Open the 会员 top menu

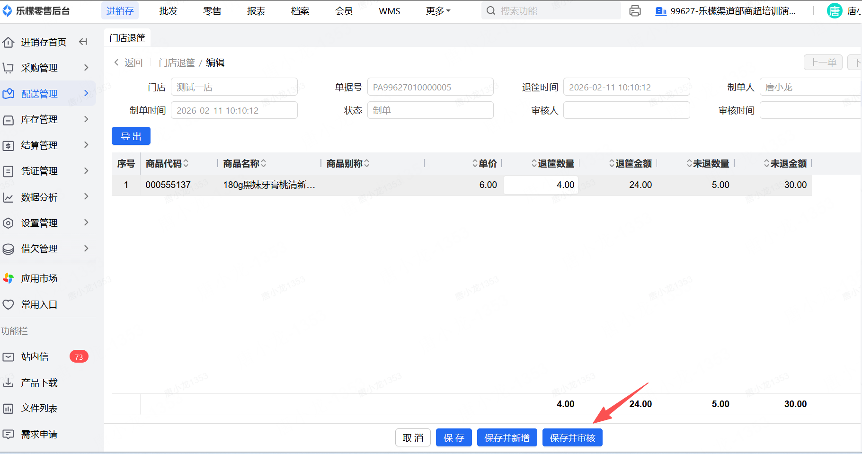pos(344,11)
